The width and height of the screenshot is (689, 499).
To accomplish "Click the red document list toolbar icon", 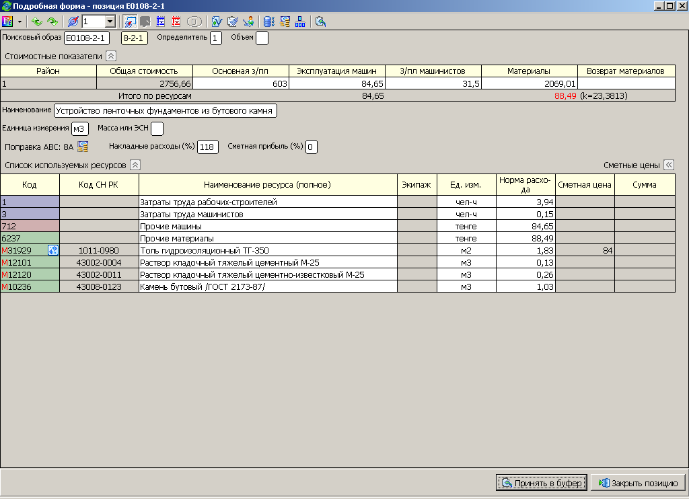I will click(176, 21).
